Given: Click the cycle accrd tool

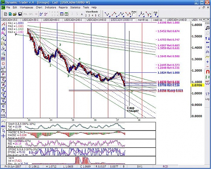Looking at the screenshot, I should [3, 116].
